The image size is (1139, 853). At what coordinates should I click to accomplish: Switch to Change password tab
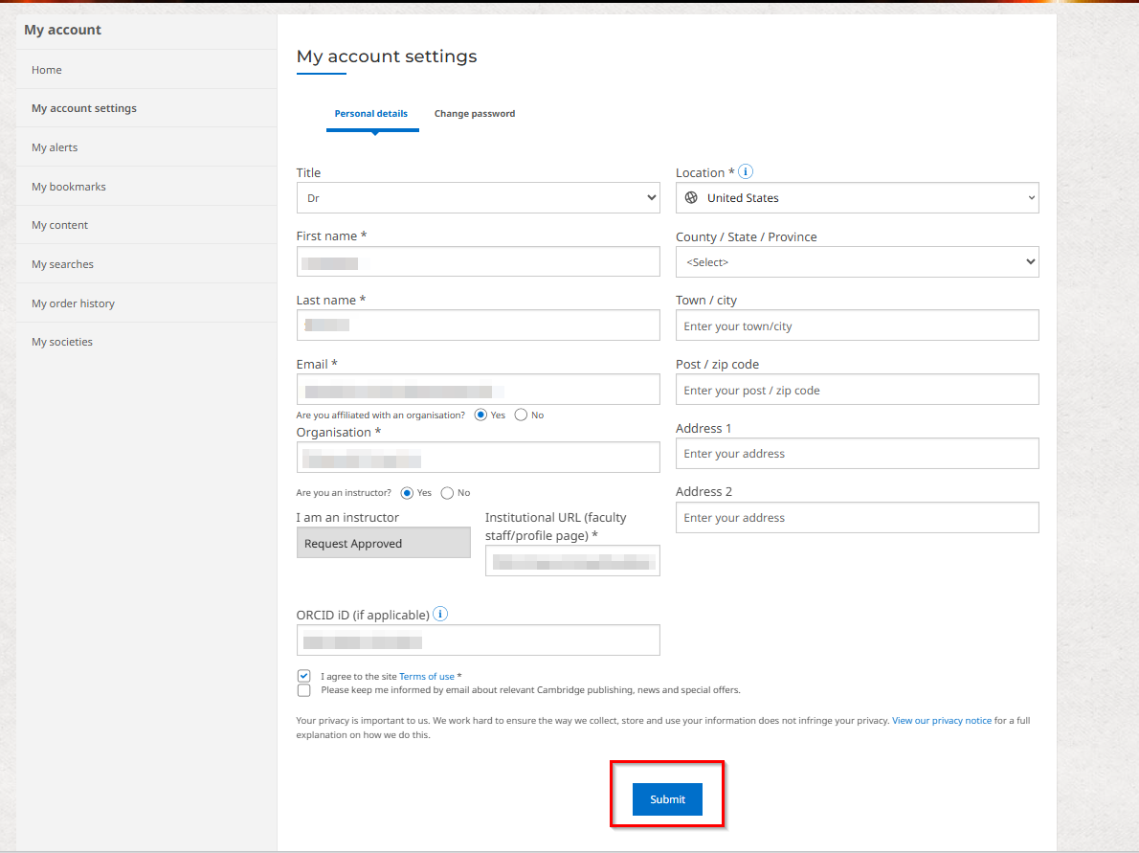coord(475,113)
